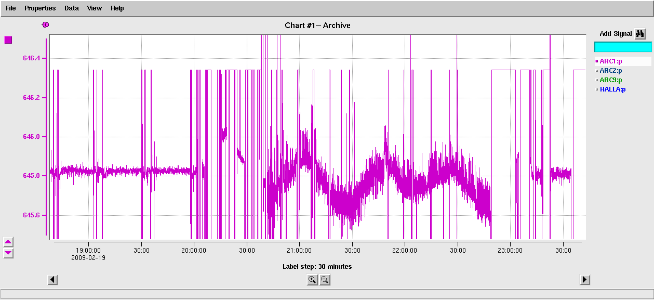Select the HALLA:p signal in legend
Image resolution: width=654 pixels, height=300 pixels.
(x=613, y=89)
